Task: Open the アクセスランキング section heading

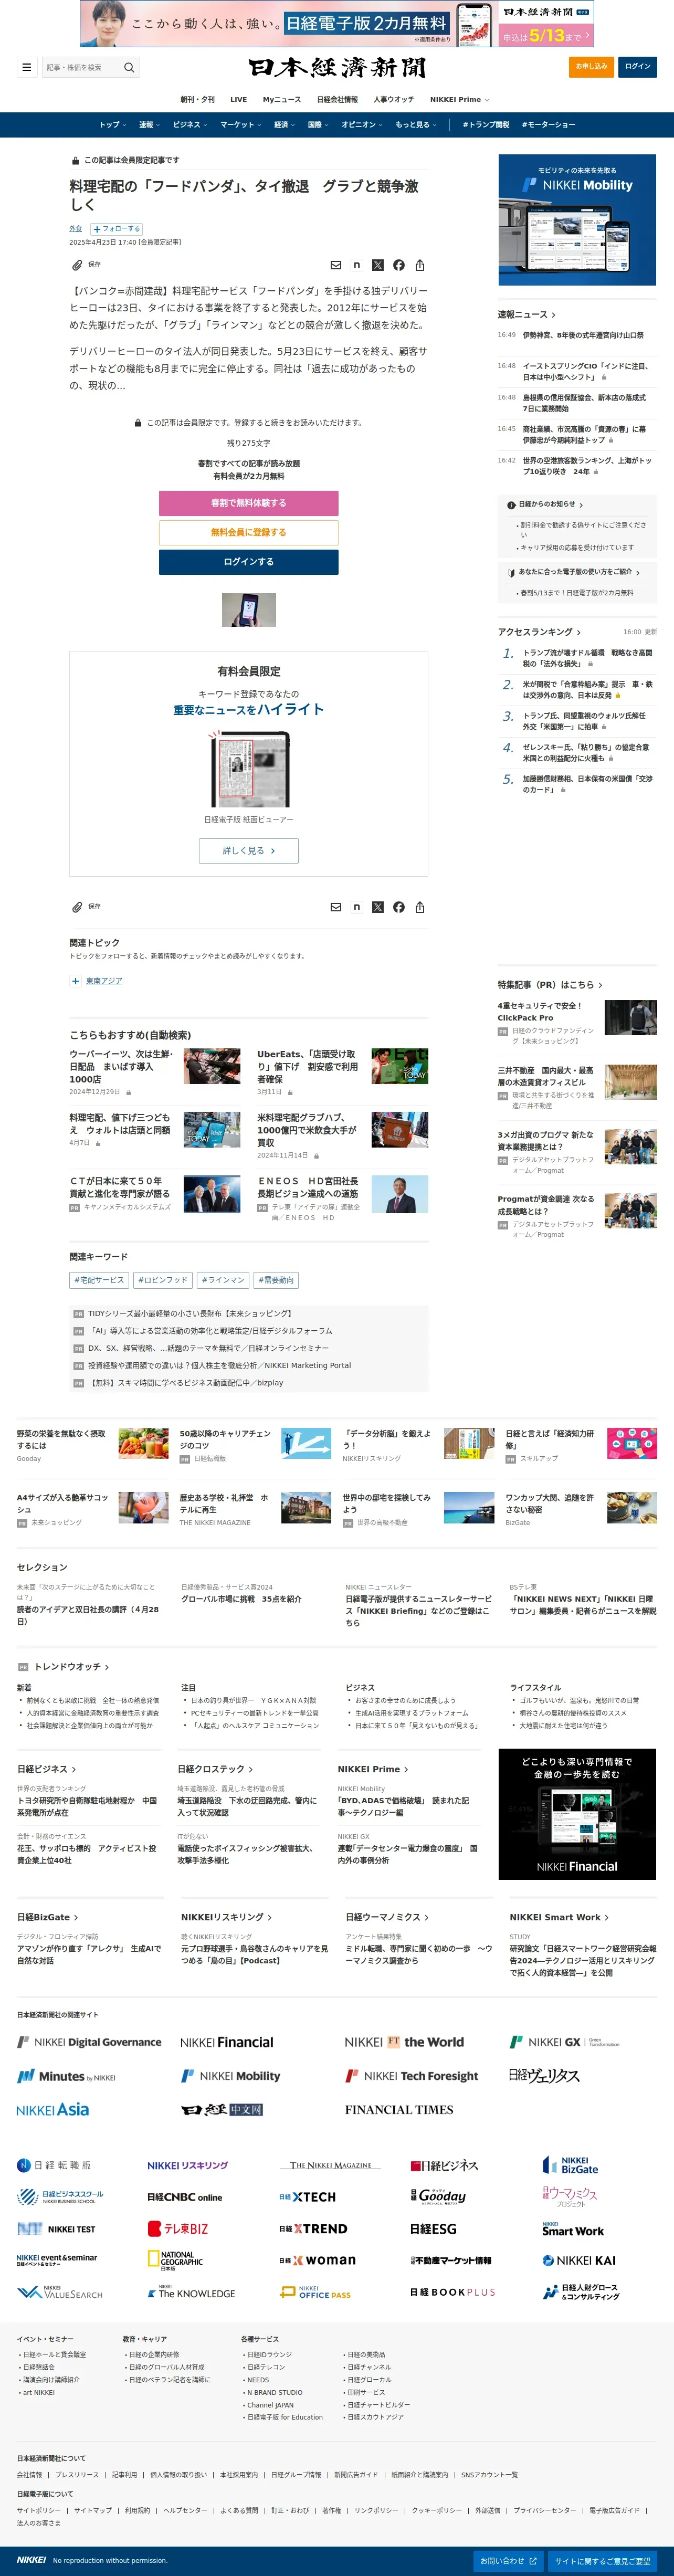Action: 539,632
